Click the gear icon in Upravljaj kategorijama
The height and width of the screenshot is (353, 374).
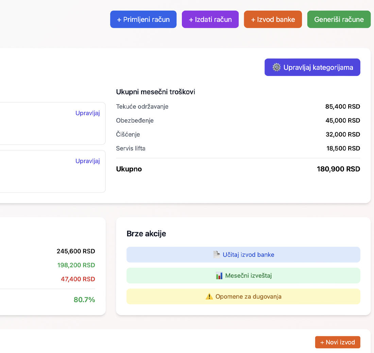pyautogui.click(x=276, y=67)
